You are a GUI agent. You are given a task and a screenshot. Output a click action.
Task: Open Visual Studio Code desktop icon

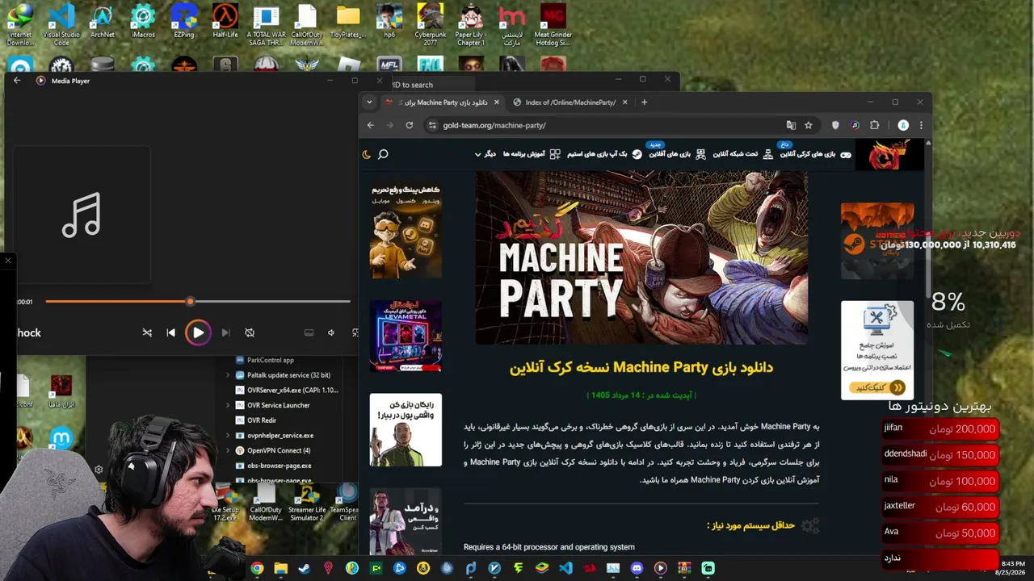(61, 25)
